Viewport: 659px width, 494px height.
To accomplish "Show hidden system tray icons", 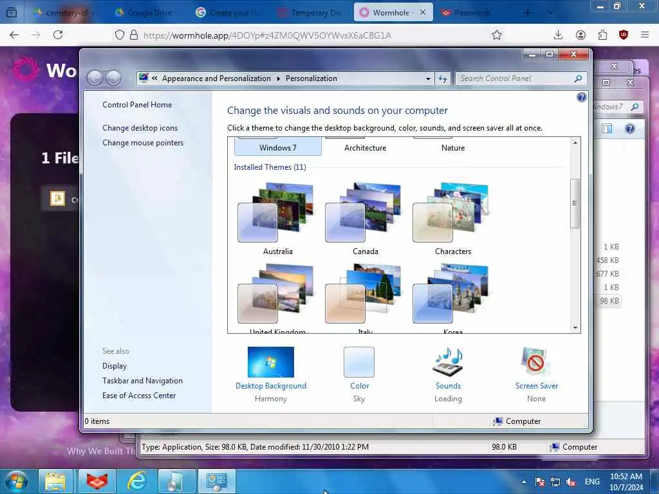I will coord(524,482).
